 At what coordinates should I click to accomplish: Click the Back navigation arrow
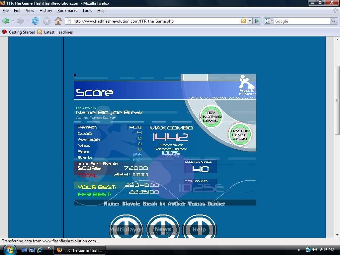tap(6, 21)
